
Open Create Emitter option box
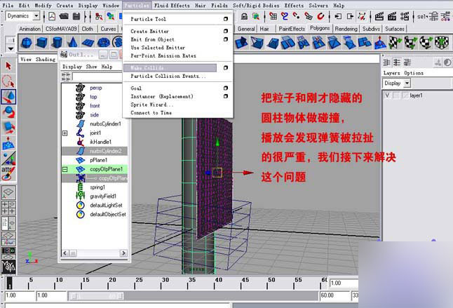(226, 31)
